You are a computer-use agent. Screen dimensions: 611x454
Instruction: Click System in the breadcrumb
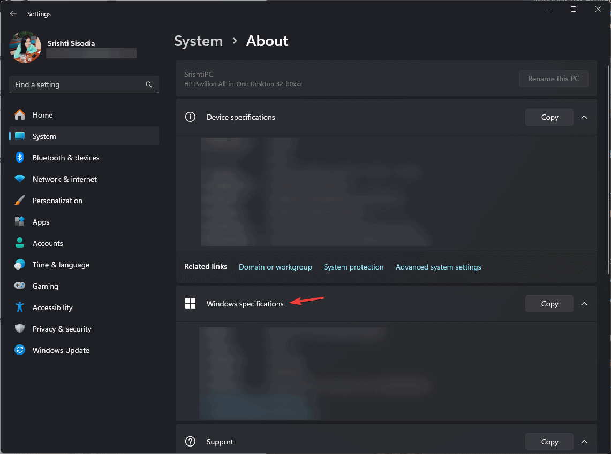[198, 41]
